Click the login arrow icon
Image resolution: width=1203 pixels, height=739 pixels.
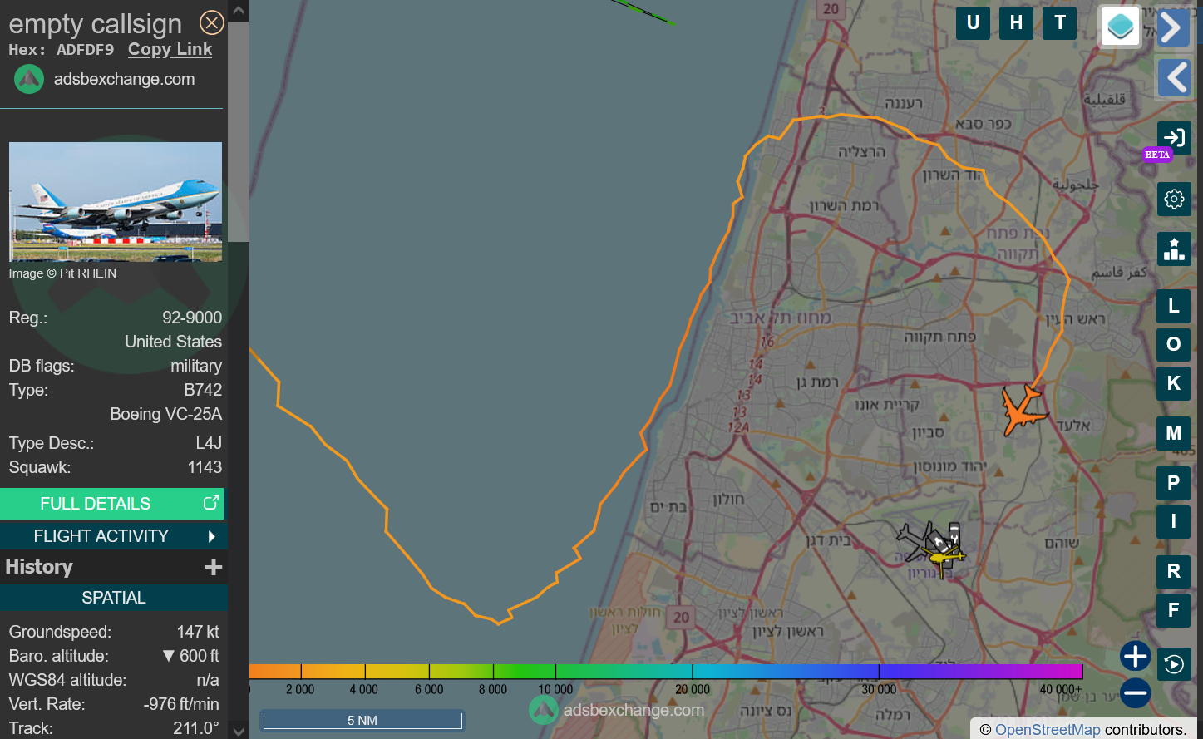coord(1174,138)
